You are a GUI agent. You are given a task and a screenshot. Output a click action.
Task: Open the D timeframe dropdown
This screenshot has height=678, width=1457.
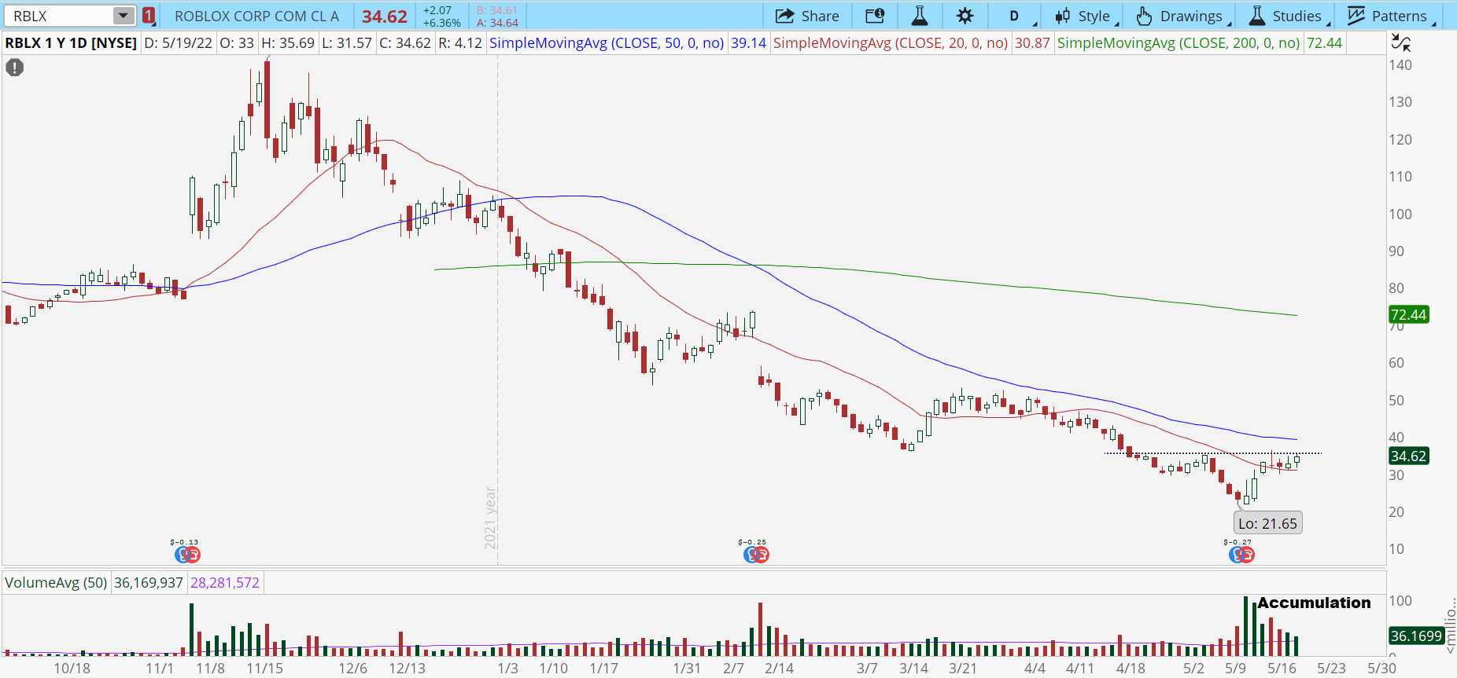[x=1018, y=16]
